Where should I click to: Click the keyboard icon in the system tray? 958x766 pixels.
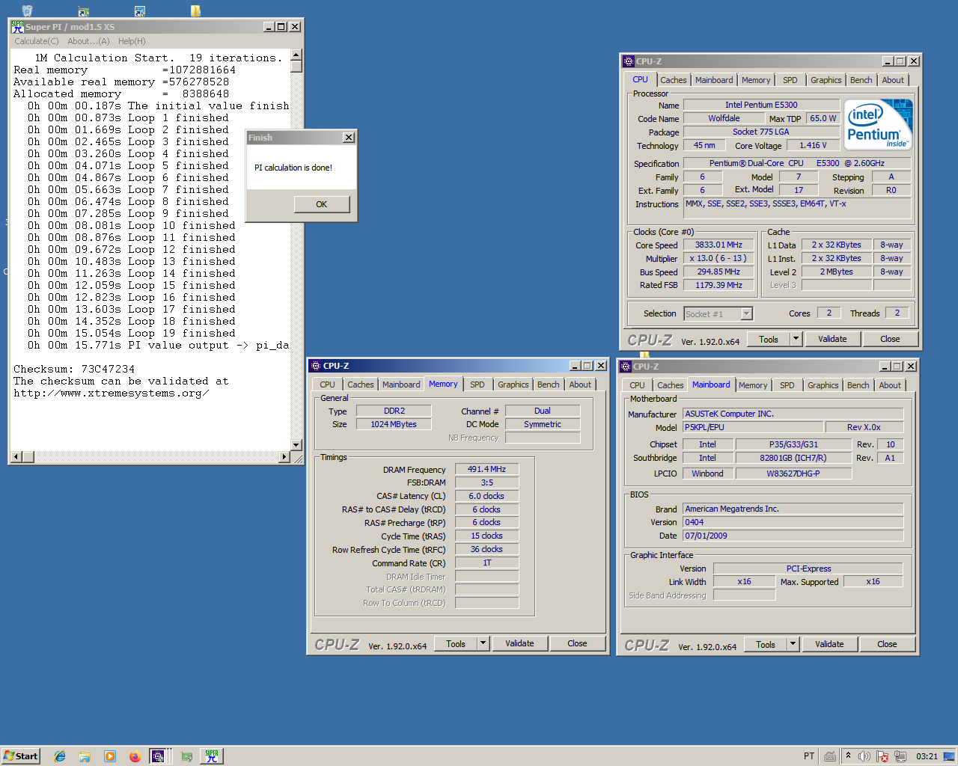coord(830,756)
